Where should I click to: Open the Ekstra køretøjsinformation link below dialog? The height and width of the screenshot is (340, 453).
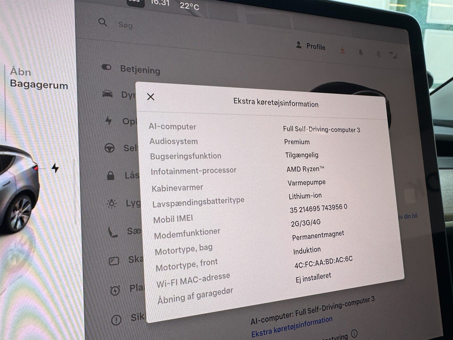click(292, 327)
